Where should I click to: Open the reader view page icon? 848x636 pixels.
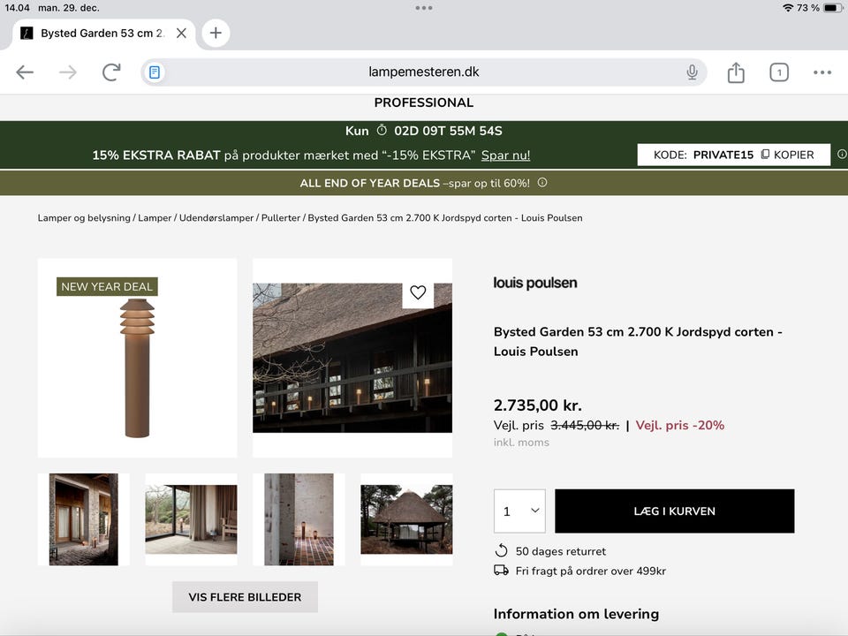point(154,72)
